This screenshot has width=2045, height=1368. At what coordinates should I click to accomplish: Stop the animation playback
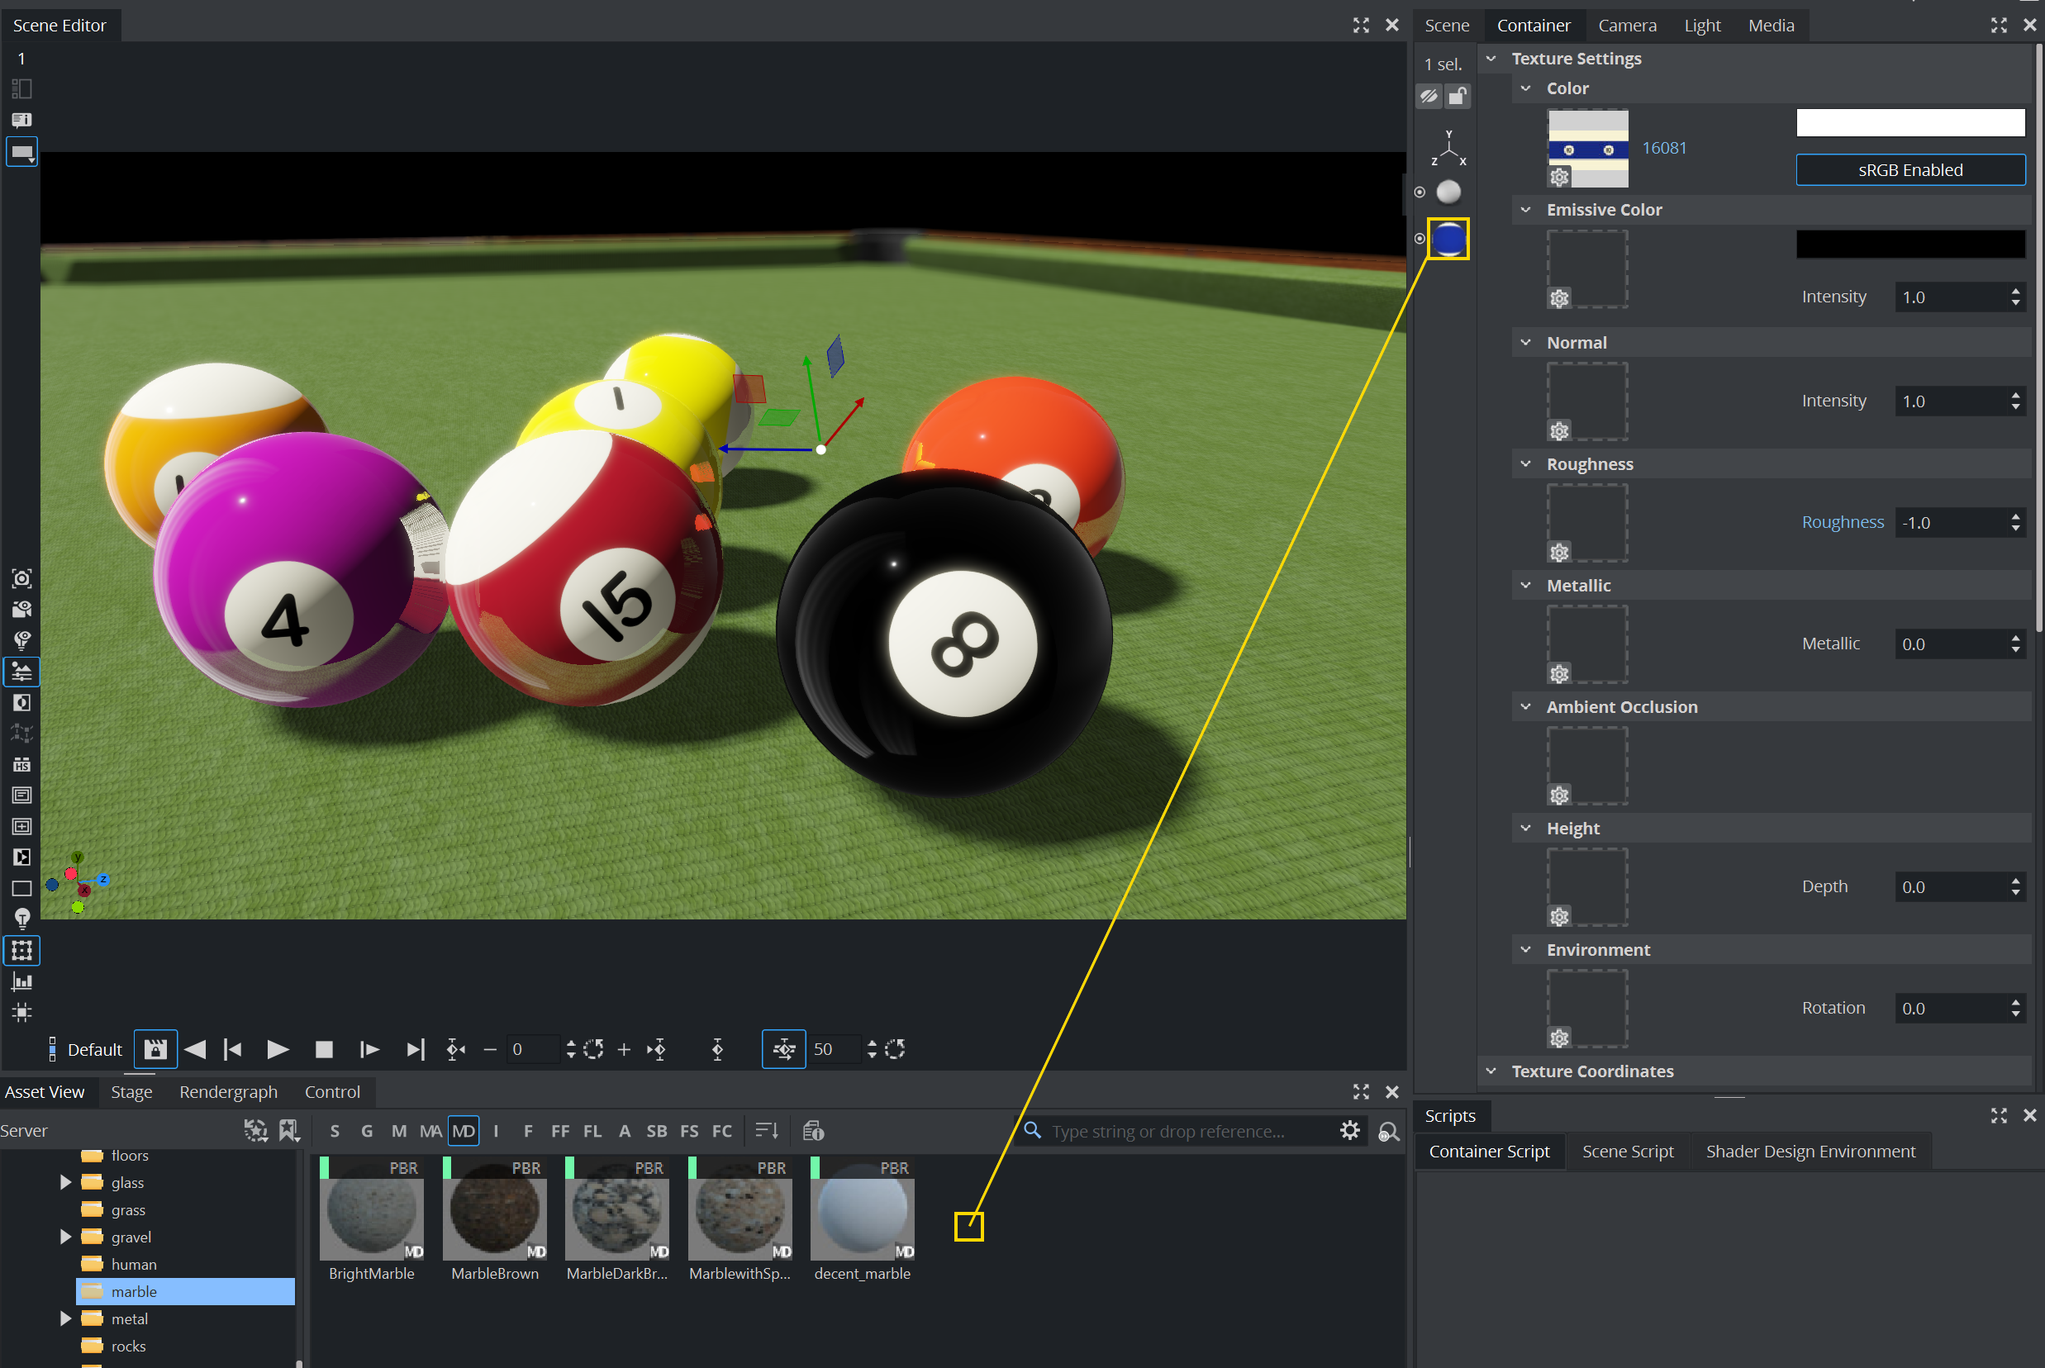click(x=324, y=1050)
